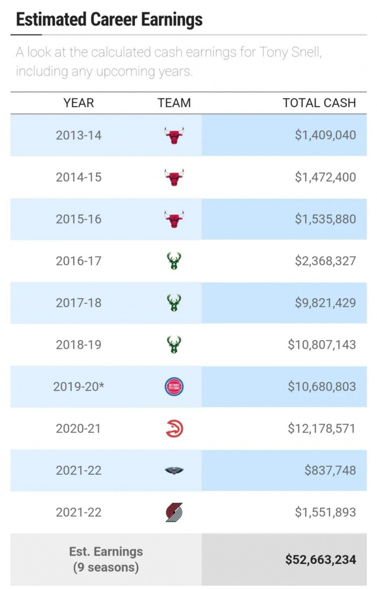Click the Atlanta Hawks logo
Viewport: 377px width, 589px height.
174,429
